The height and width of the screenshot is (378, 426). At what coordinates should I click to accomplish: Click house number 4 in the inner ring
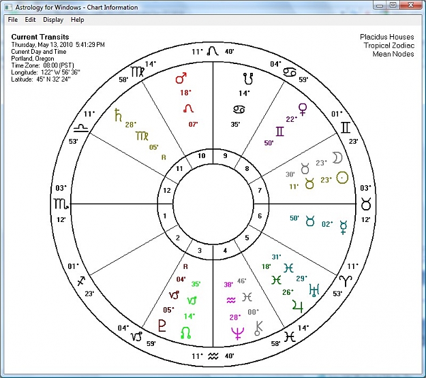click(x=225, y=251)
